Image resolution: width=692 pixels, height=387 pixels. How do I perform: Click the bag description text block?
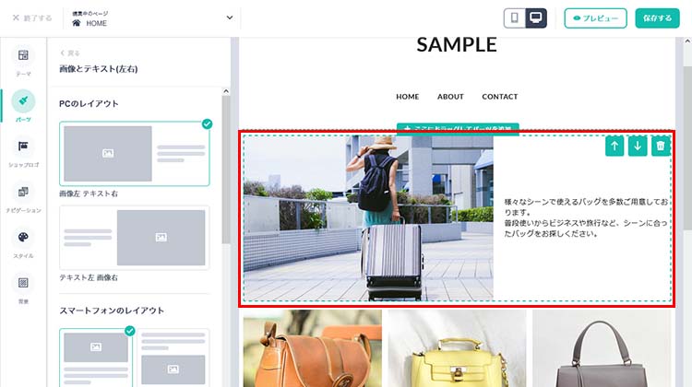pos(586,217)
